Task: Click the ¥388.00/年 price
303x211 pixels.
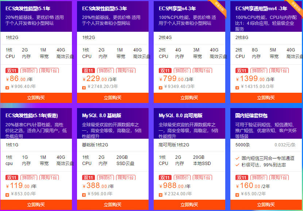Action: (98, 186)
